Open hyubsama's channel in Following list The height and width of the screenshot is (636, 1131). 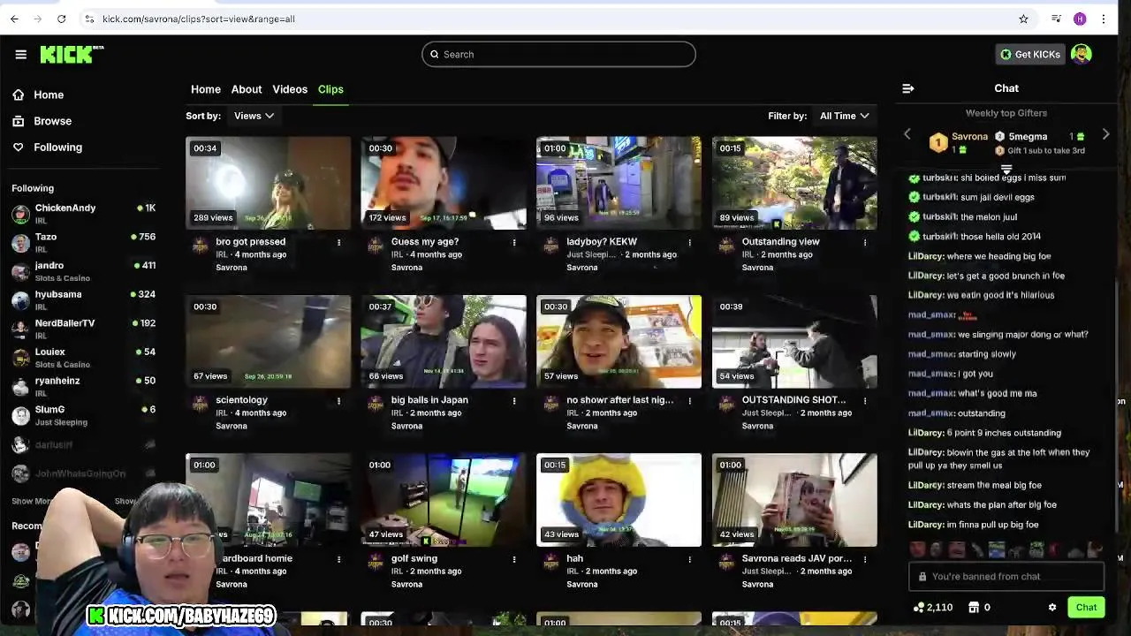click(84, 299)
